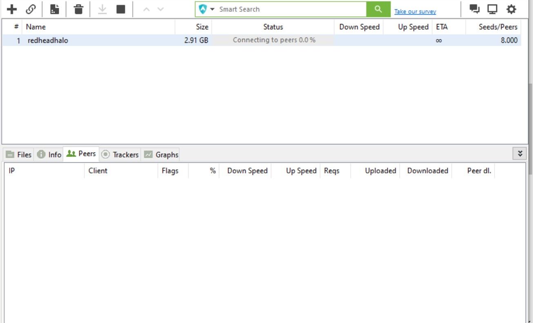Add a torrent from magnet link
The width and height of the screenshot is (533, 323).
31,9
